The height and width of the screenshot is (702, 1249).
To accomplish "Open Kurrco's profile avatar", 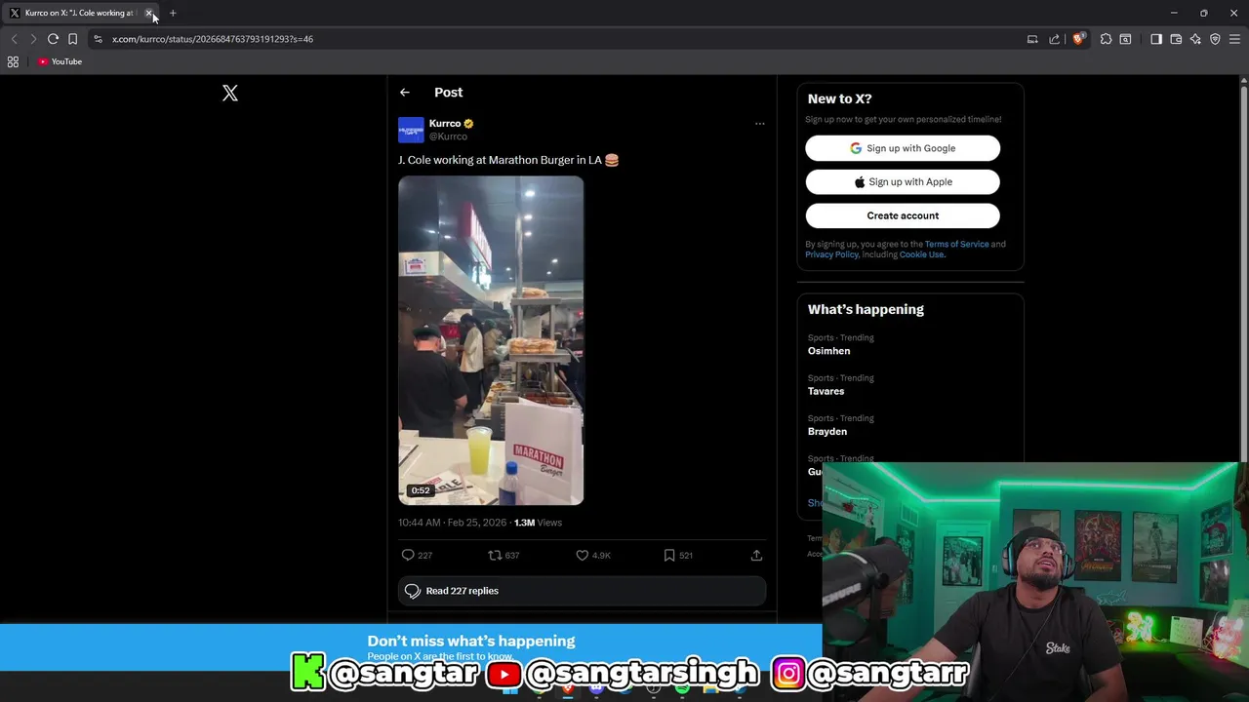I will coord(411,130).
